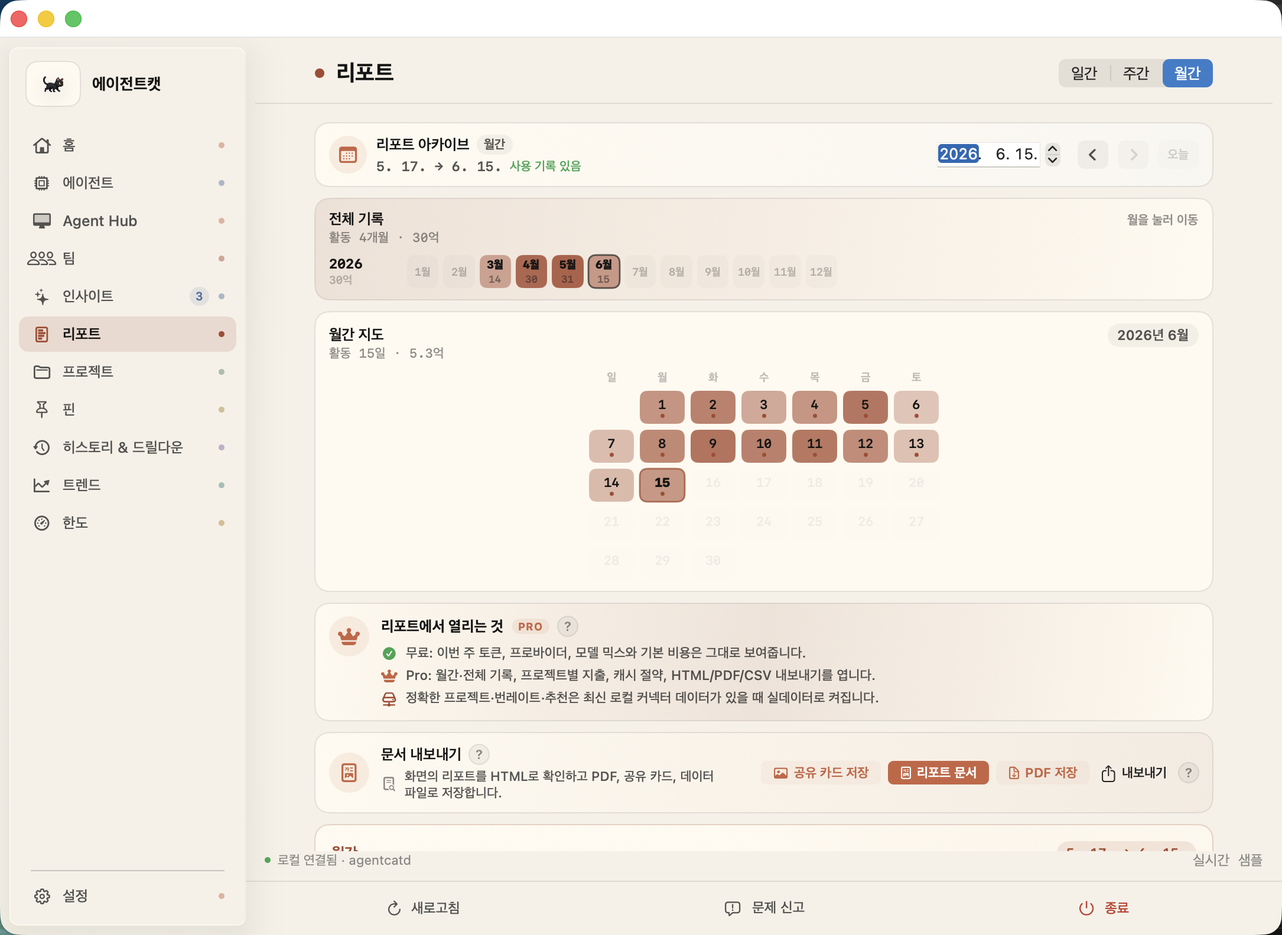Select 5월 month tile
Screen dimensions: 1282x935
tap(567, 272)
